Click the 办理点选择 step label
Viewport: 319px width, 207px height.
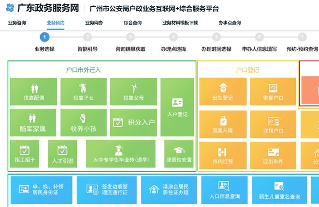(174, 49)
